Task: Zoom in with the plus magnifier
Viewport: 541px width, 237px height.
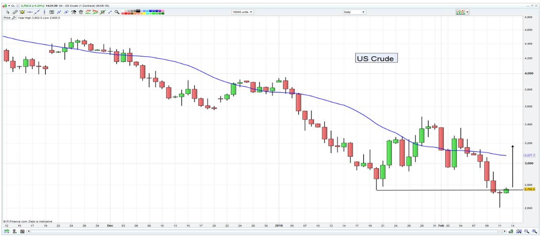Action: click(x=534, y=231)
